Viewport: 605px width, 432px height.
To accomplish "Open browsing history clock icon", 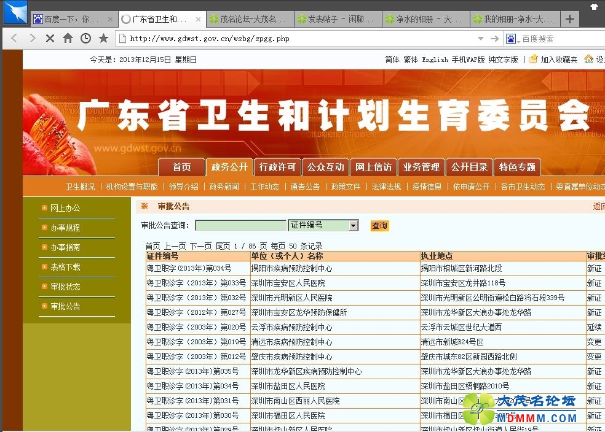I will [85, 38].
